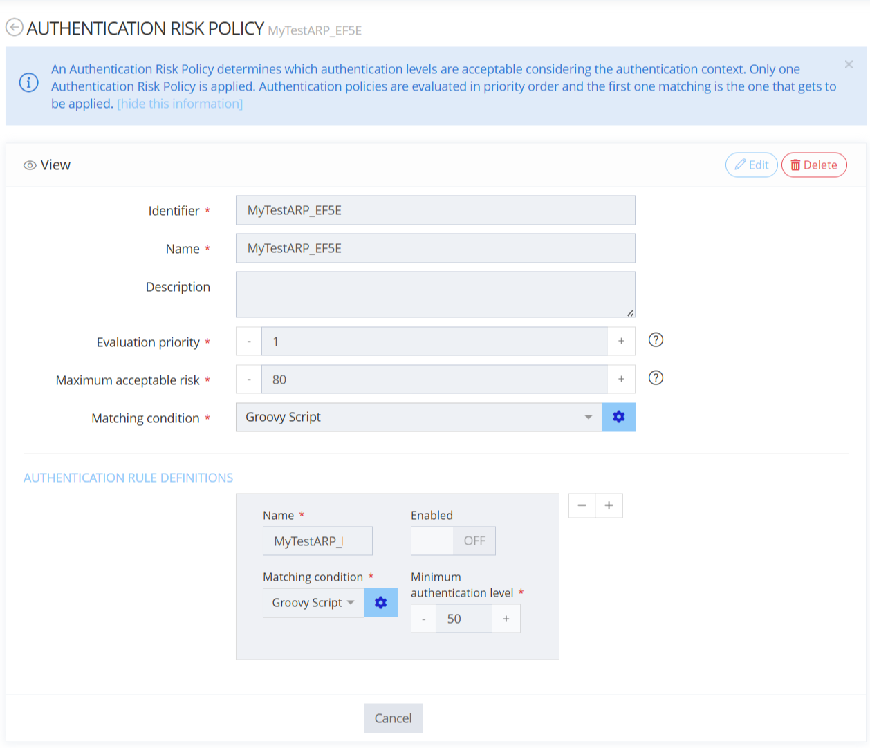Toggle the rule Enabled switch
The width and height of the screenshot is (870, 748).
click(453, 541)
